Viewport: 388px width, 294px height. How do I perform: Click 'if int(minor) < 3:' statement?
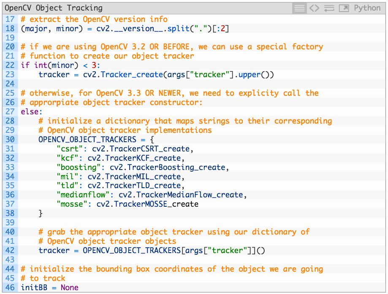(60, 65)
